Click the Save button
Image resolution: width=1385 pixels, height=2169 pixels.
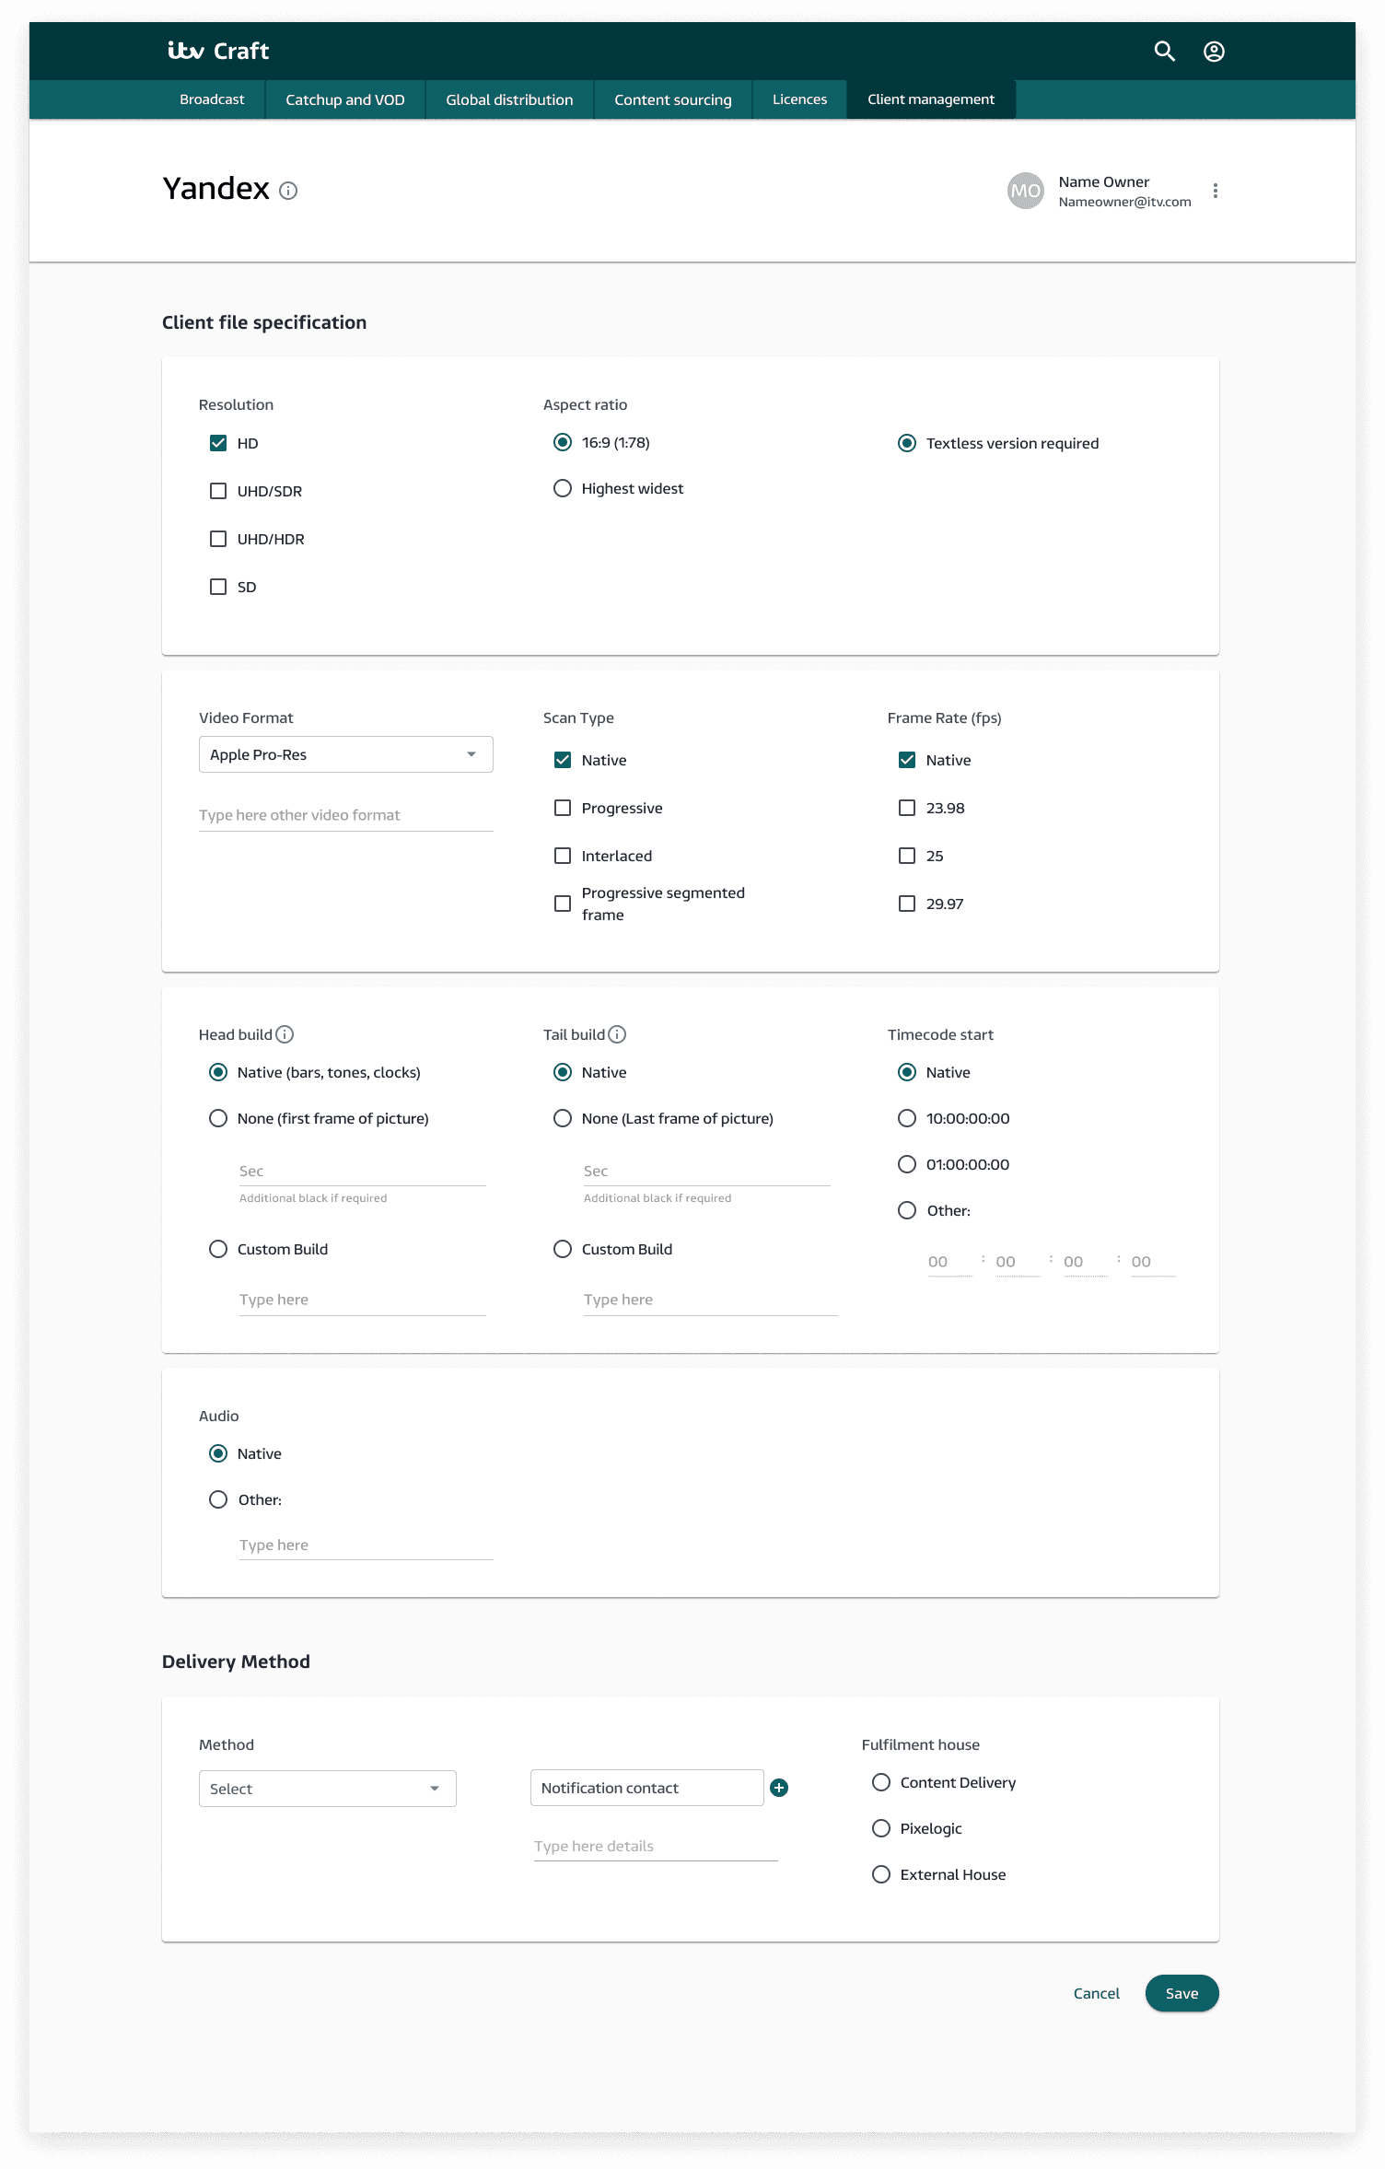pyautogui.click(x=1182, y=1993)
